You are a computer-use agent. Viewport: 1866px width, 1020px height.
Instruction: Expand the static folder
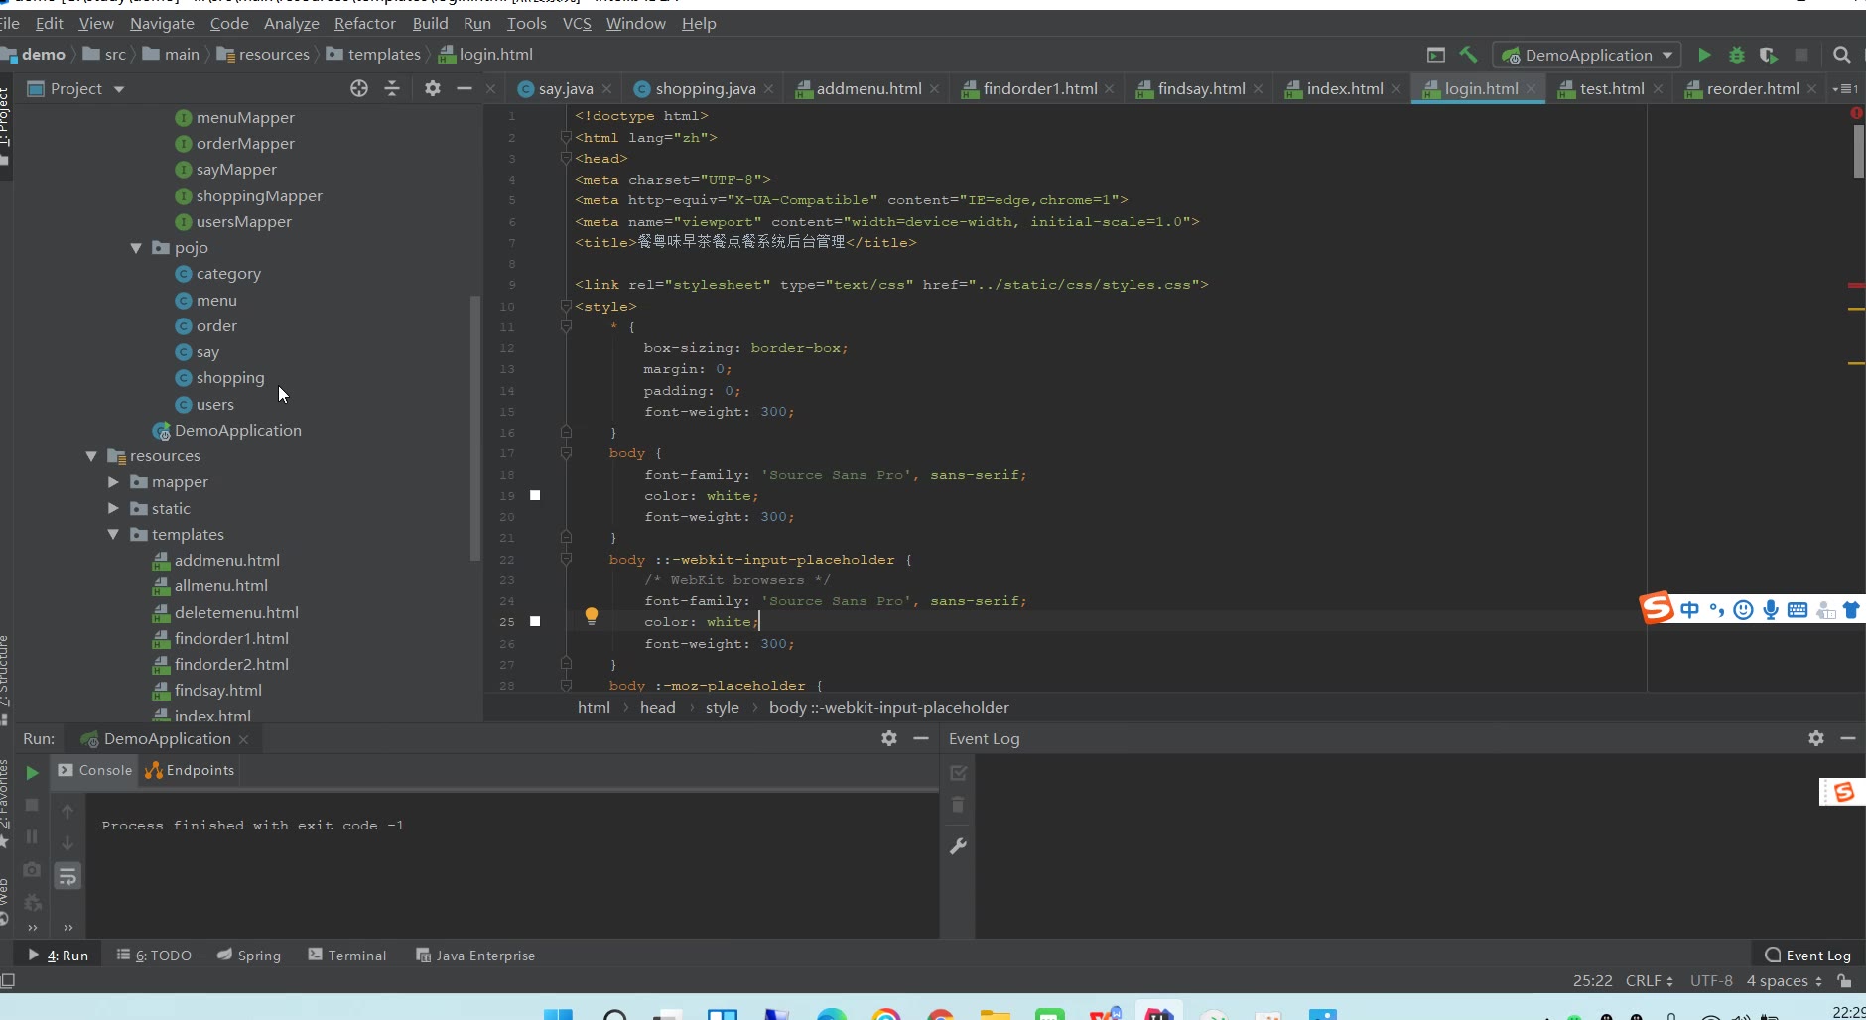(113, 508)
